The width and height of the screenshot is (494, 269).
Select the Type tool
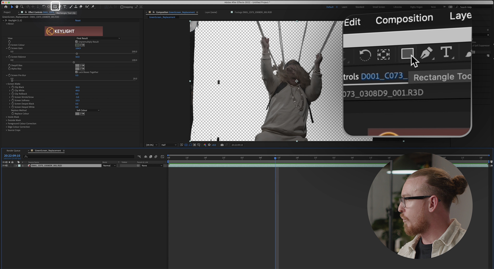[65, 7]
